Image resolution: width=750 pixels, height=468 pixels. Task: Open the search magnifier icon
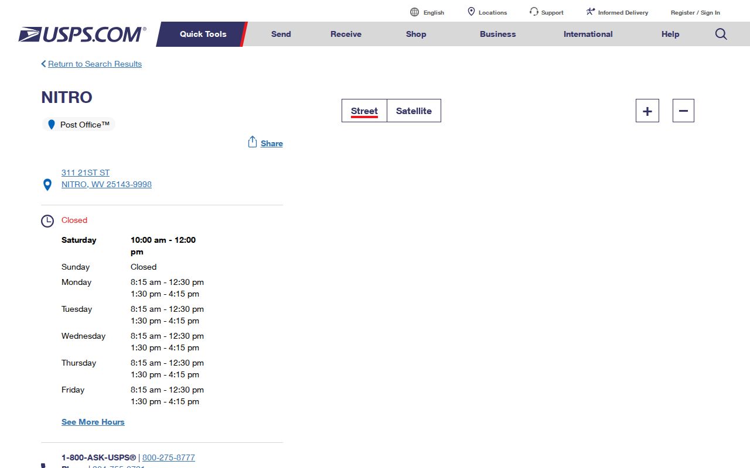tap(721, 34)
